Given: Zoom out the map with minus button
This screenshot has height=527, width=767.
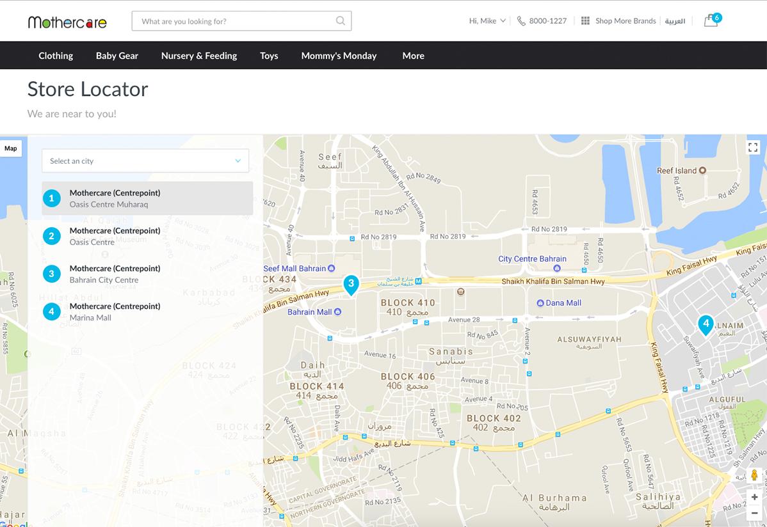Looking at the screenshot, I should 754,513.
